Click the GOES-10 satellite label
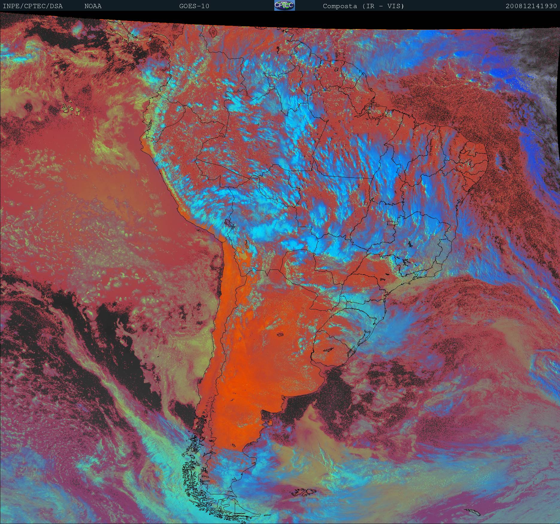 pos(194,6)
